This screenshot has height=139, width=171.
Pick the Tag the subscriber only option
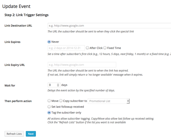click(49, 113)
